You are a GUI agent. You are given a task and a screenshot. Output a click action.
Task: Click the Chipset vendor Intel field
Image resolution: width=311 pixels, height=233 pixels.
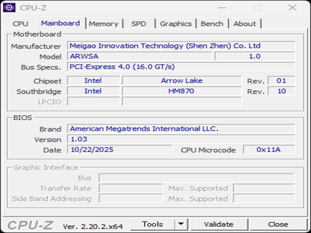tap(93, 81)
